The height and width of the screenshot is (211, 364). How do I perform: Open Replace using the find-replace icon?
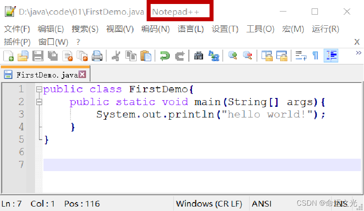click(x=214, y=56)
